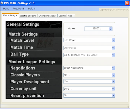The image size is (130, 109).
Task: Switch to the Champions League tab
Action: 47,16
